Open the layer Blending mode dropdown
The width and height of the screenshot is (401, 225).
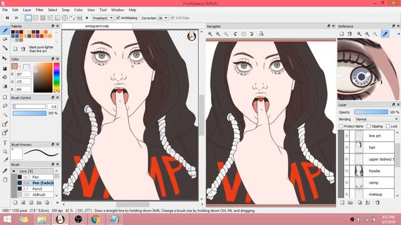[x=377, y=119]
